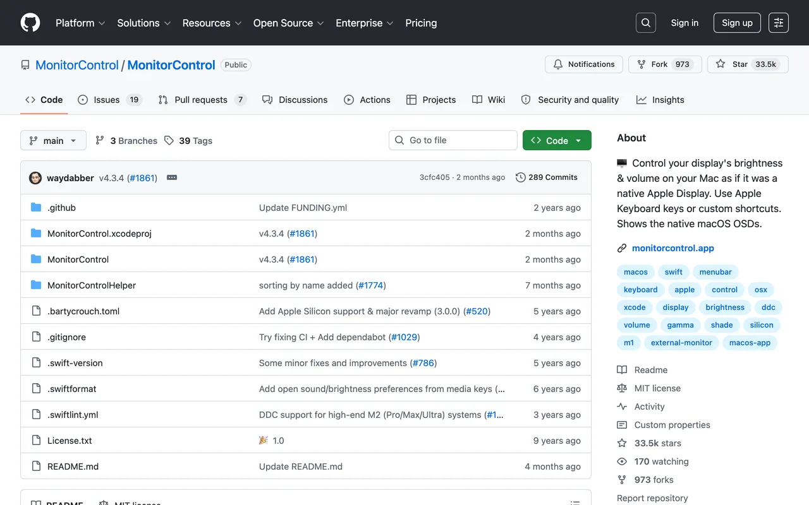Open the 289 Commits history link
Viewport: 809px width, 505px height.
[x=547, y=177]
